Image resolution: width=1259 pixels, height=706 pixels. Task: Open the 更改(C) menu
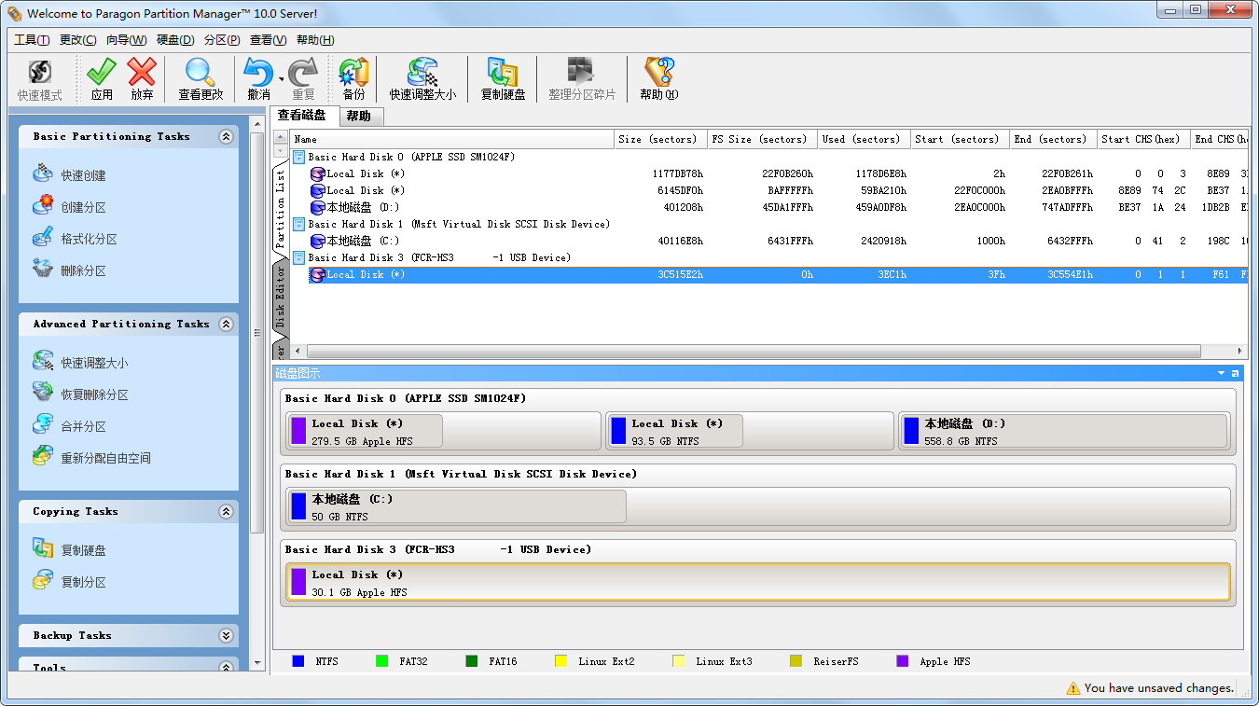pos(77,40)
